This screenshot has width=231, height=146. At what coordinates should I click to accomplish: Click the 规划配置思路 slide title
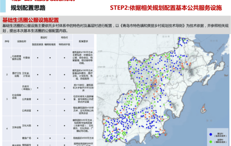coord(28,8)
